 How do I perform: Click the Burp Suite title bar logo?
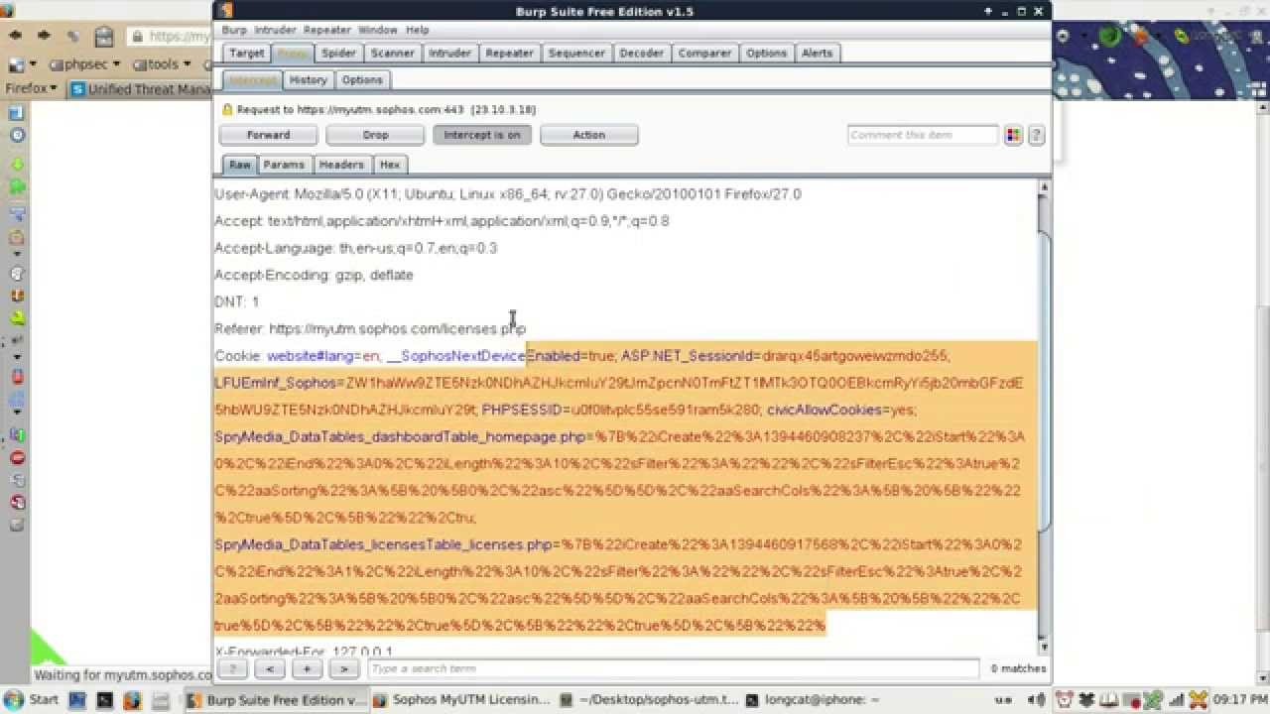226,11
